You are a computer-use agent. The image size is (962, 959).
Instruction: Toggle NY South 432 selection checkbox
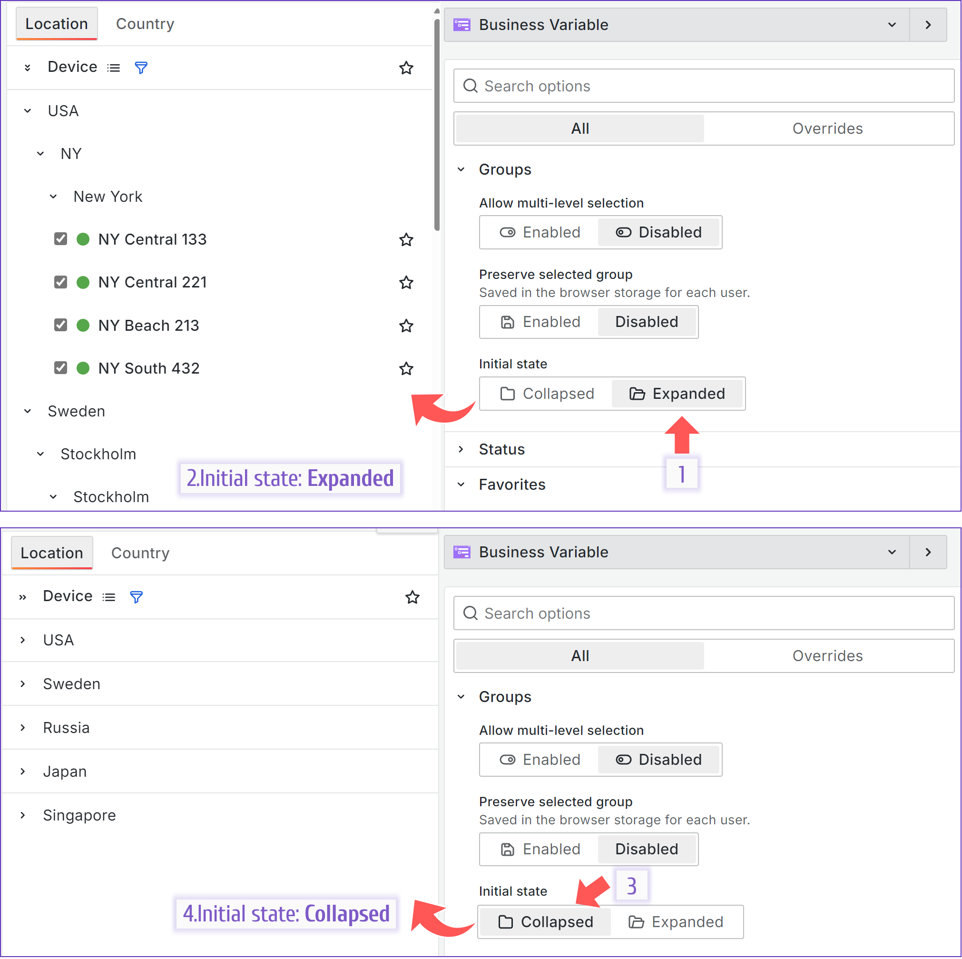click(61, 368)
